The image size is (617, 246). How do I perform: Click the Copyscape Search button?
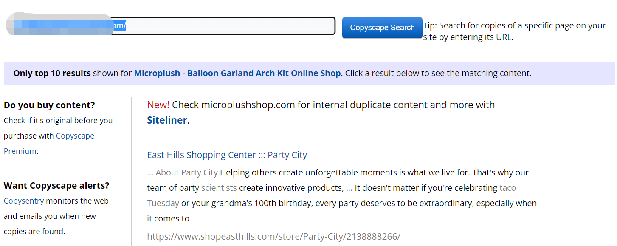pos(382,28)
